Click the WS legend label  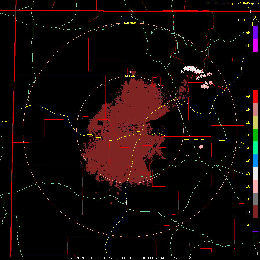[x=248, y=161]
